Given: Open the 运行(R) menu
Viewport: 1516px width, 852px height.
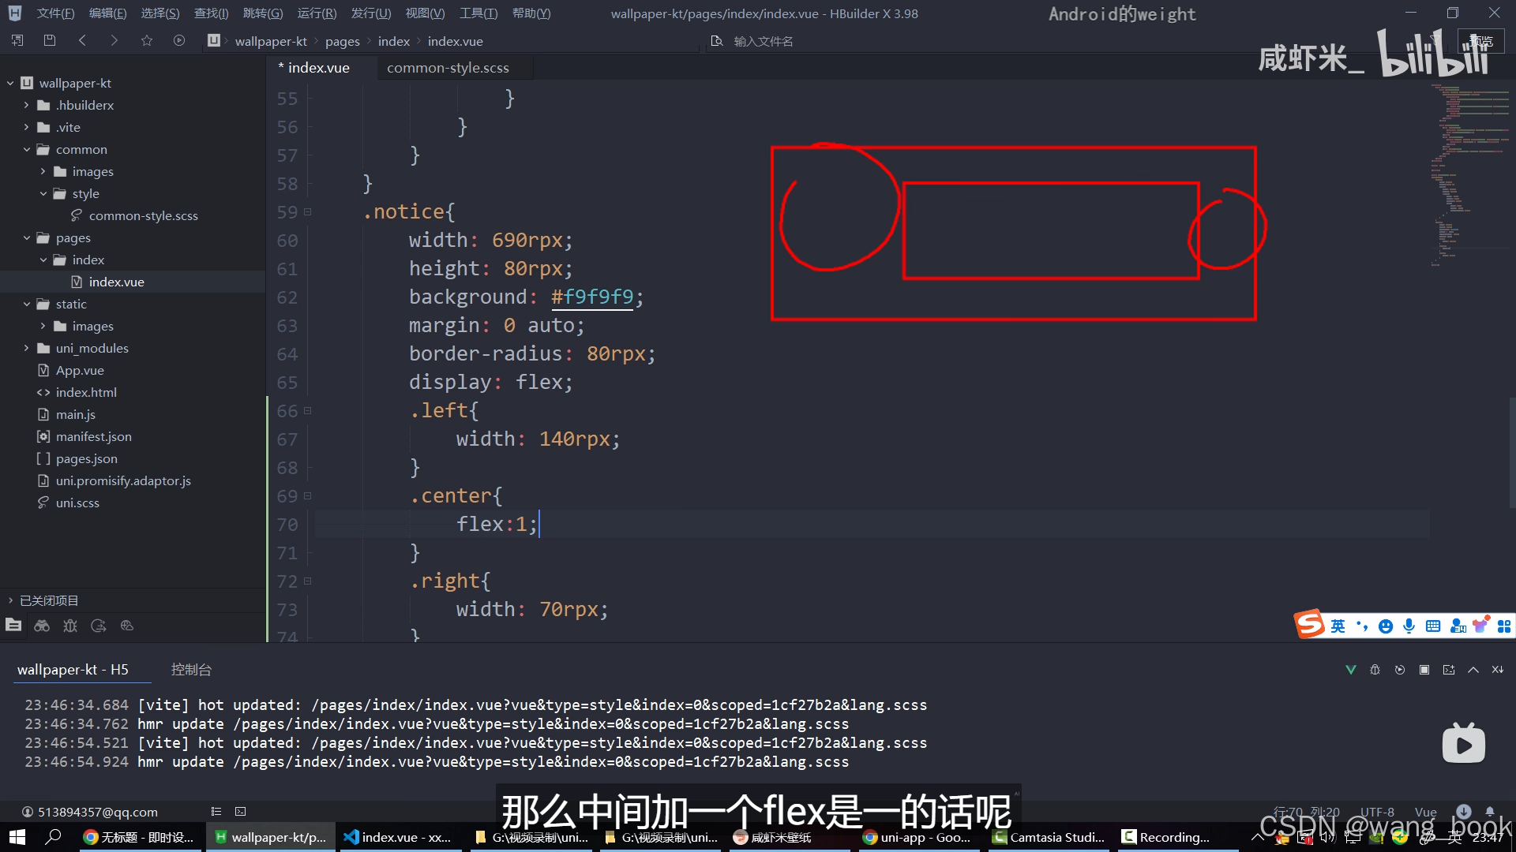Looking at the screenshot, I should pos(317,13).
